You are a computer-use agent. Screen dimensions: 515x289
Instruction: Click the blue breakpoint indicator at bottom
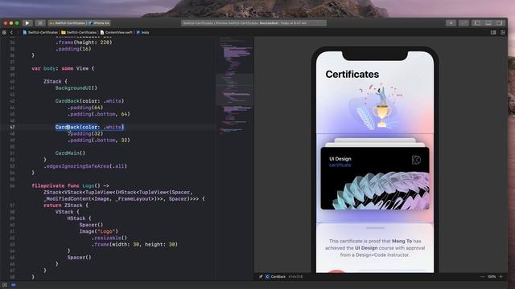tap(14, 285)
